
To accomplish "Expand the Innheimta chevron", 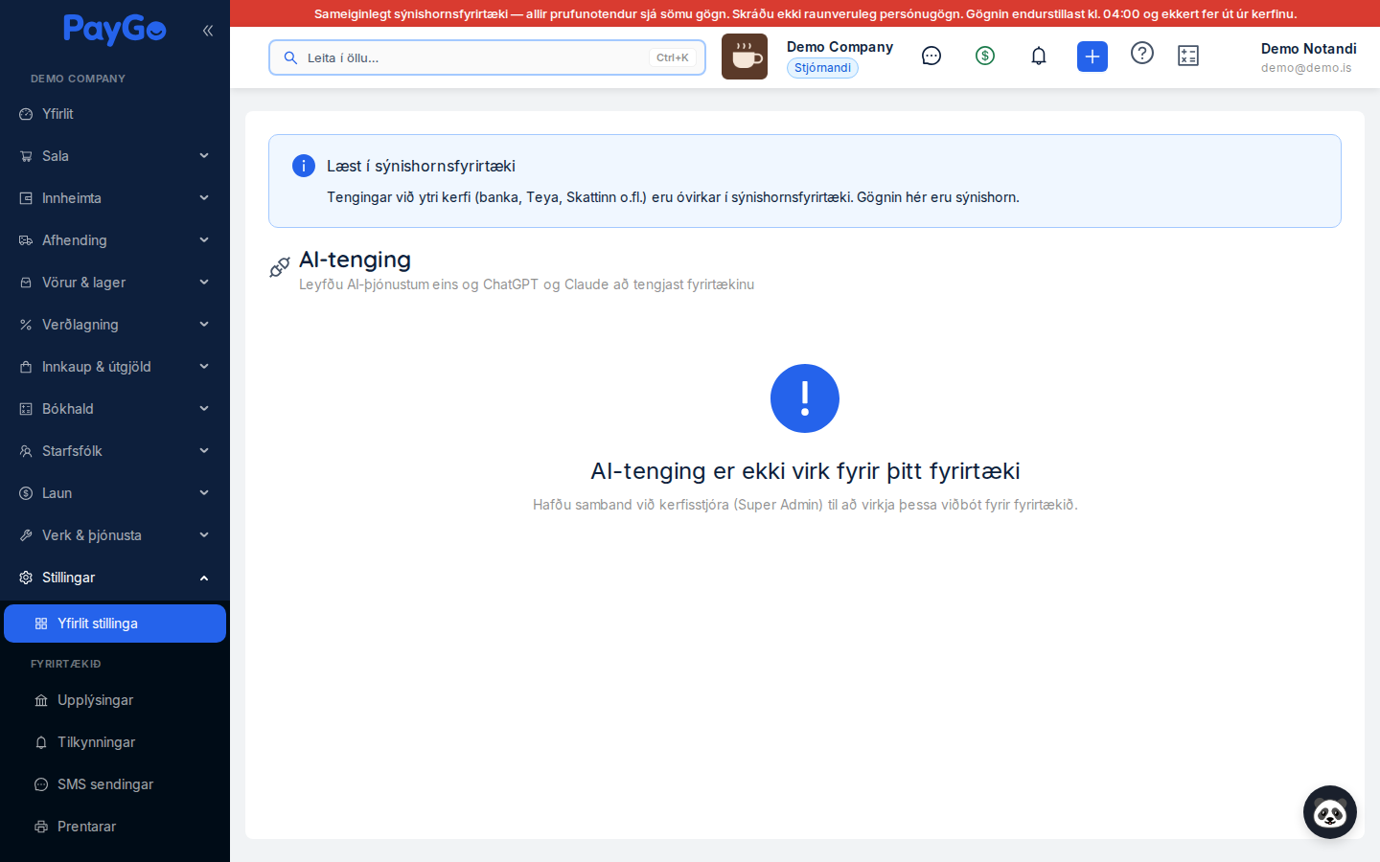I will (204, 198).
